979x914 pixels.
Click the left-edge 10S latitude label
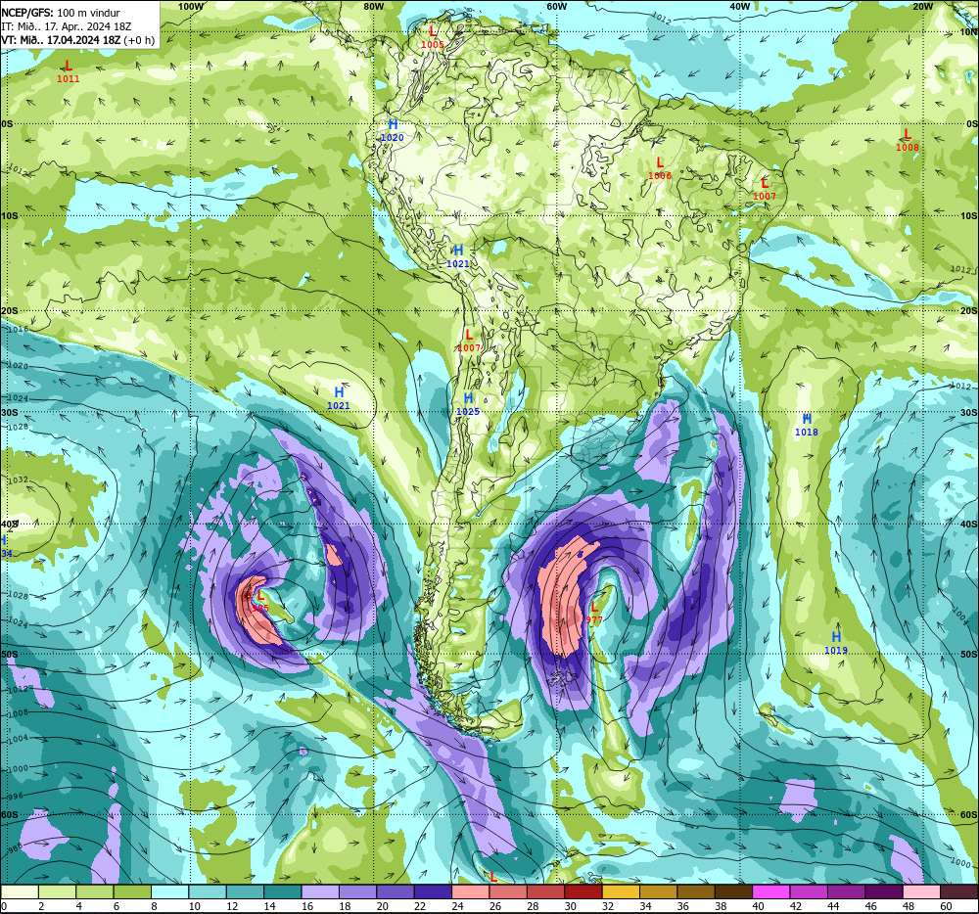point(9,216)
